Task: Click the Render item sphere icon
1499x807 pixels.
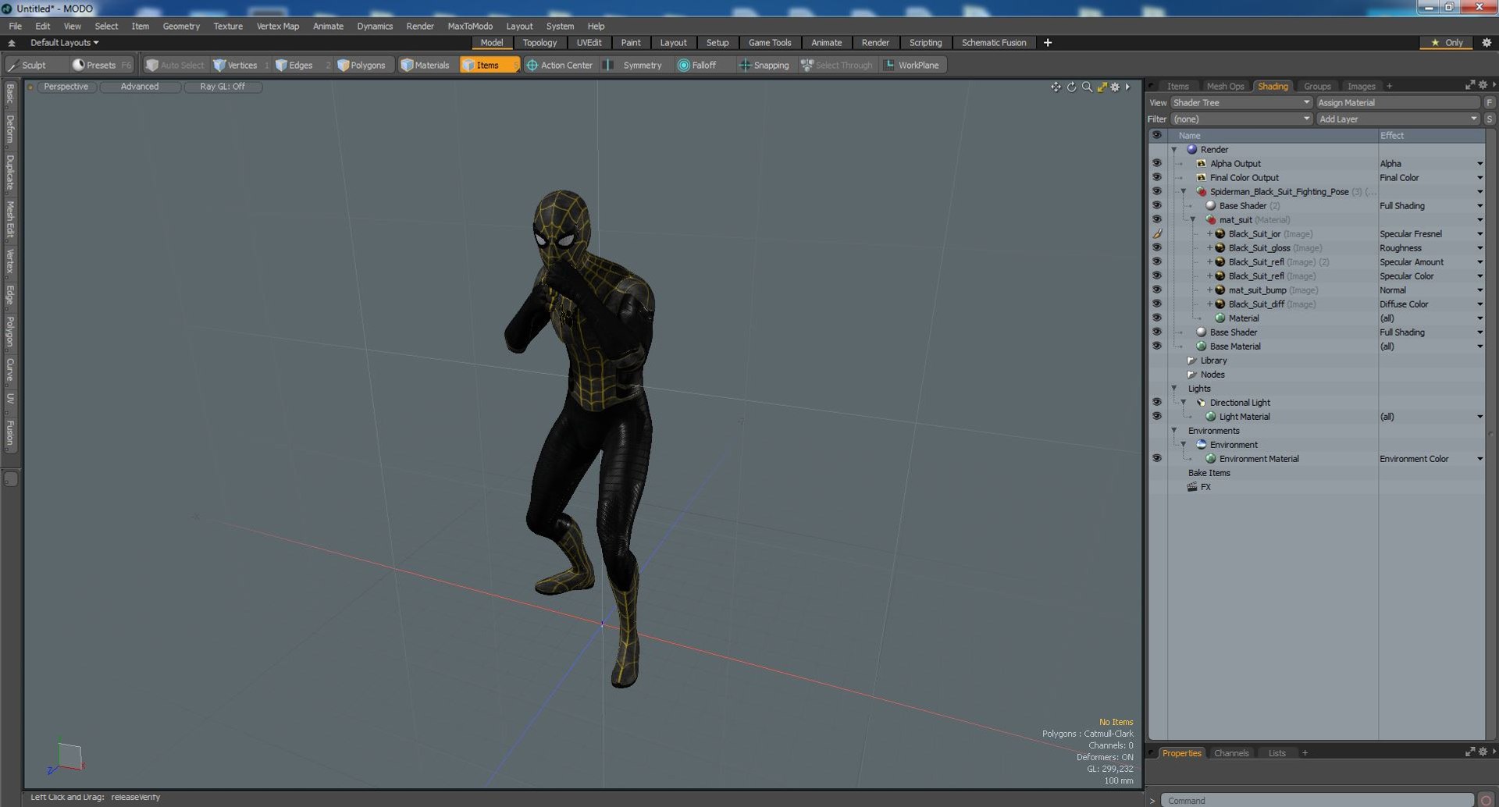Action: 1191,150
